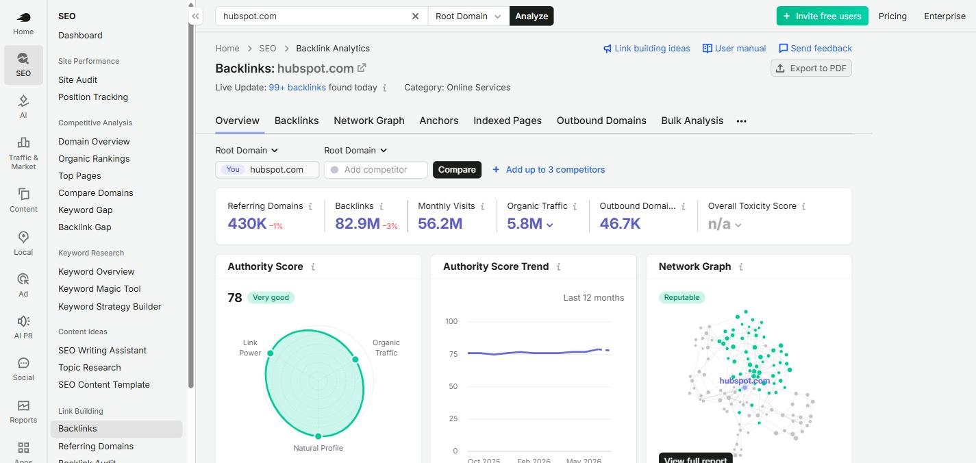Show info icon for Authority Score Trend

point(558,267)
